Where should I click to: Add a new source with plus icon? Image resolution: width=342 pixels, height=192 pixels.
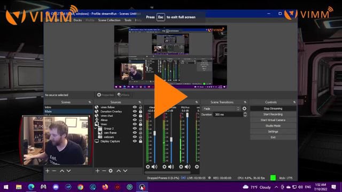pos(97,171)
